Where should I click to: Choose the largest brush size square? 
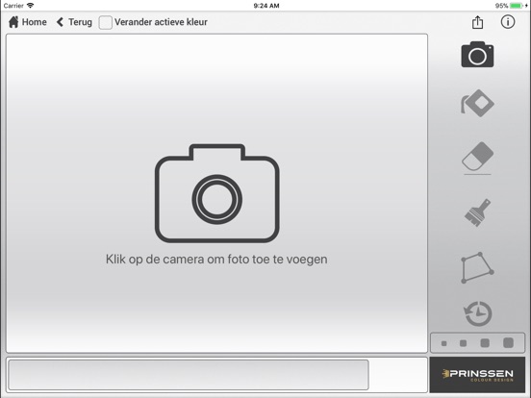508,342
